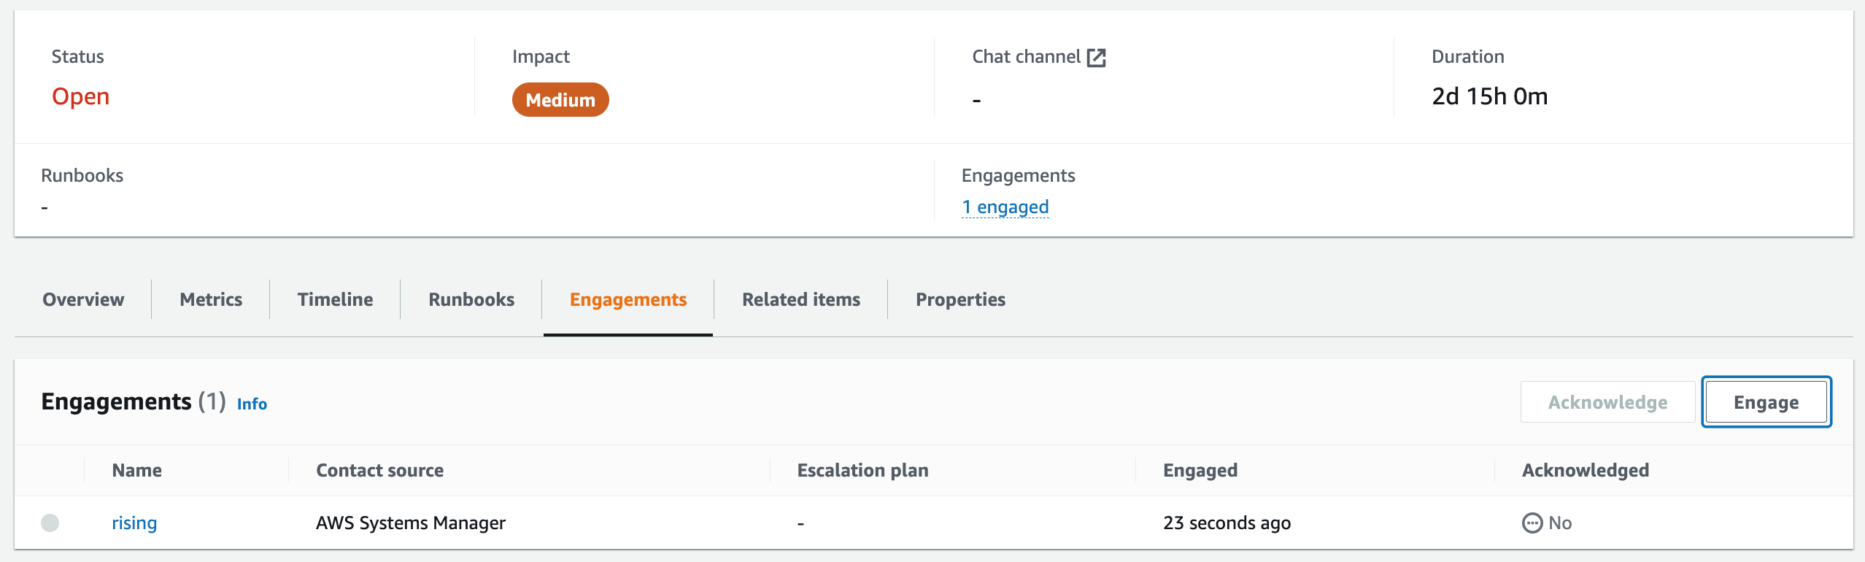Image resolution: width=1865 pixels, height=562 pixels.
Task: Click the Engagements tab label
Action: point(628,299)
